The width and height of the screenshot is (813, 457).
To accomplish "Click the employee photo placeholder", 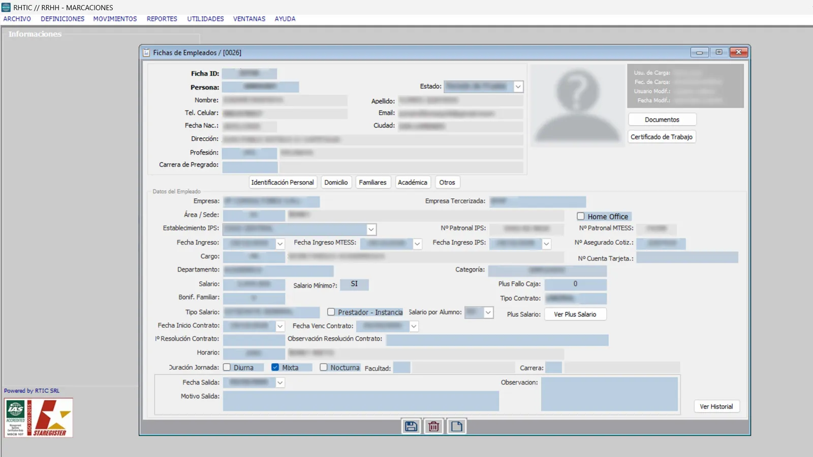I will [577, 106].
